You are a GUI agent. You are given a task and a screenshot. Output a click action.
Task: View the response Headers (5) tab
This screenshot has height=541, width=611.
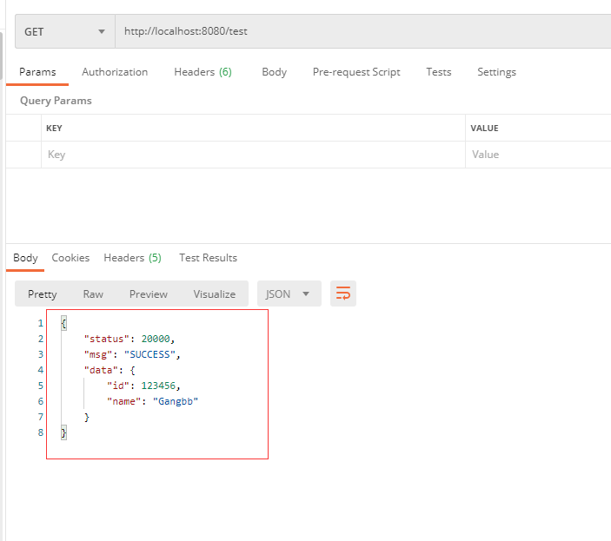tap(132, 258)
